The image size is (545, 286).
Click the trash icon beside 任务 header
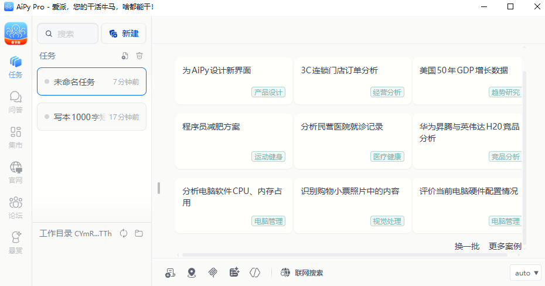coord(139,56)
